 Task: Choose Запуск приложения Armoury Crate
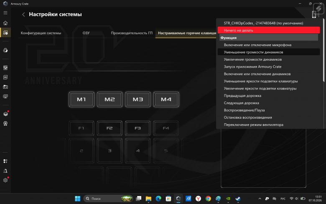(x=269, y=66)
